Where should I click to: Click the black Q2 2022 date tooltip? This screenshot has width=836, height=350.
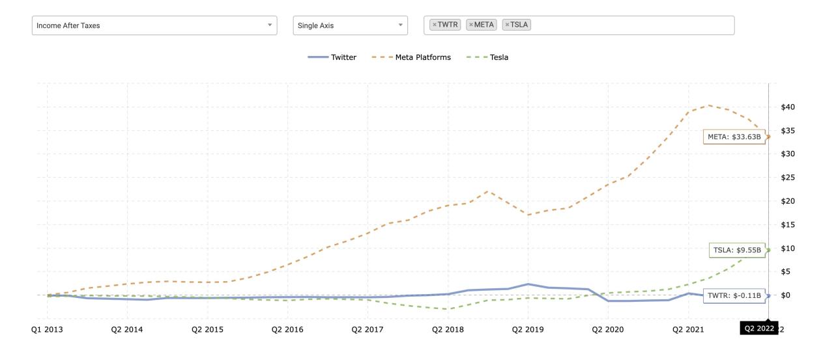(x=758, y=329)
